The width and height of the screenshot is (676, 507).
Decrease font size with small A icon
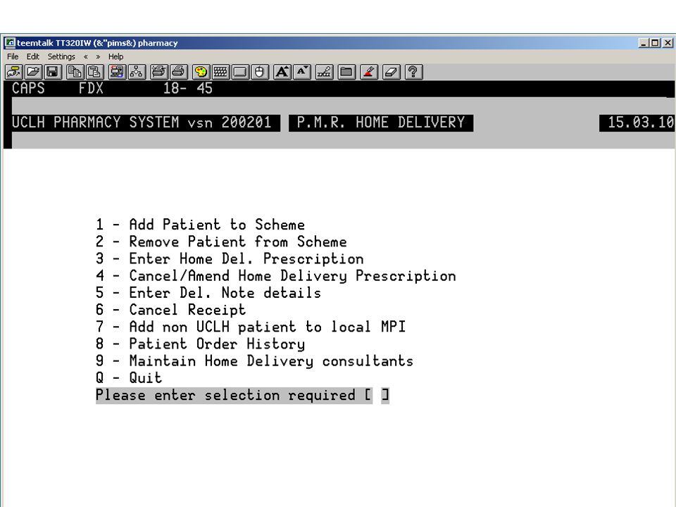(302, 72)
